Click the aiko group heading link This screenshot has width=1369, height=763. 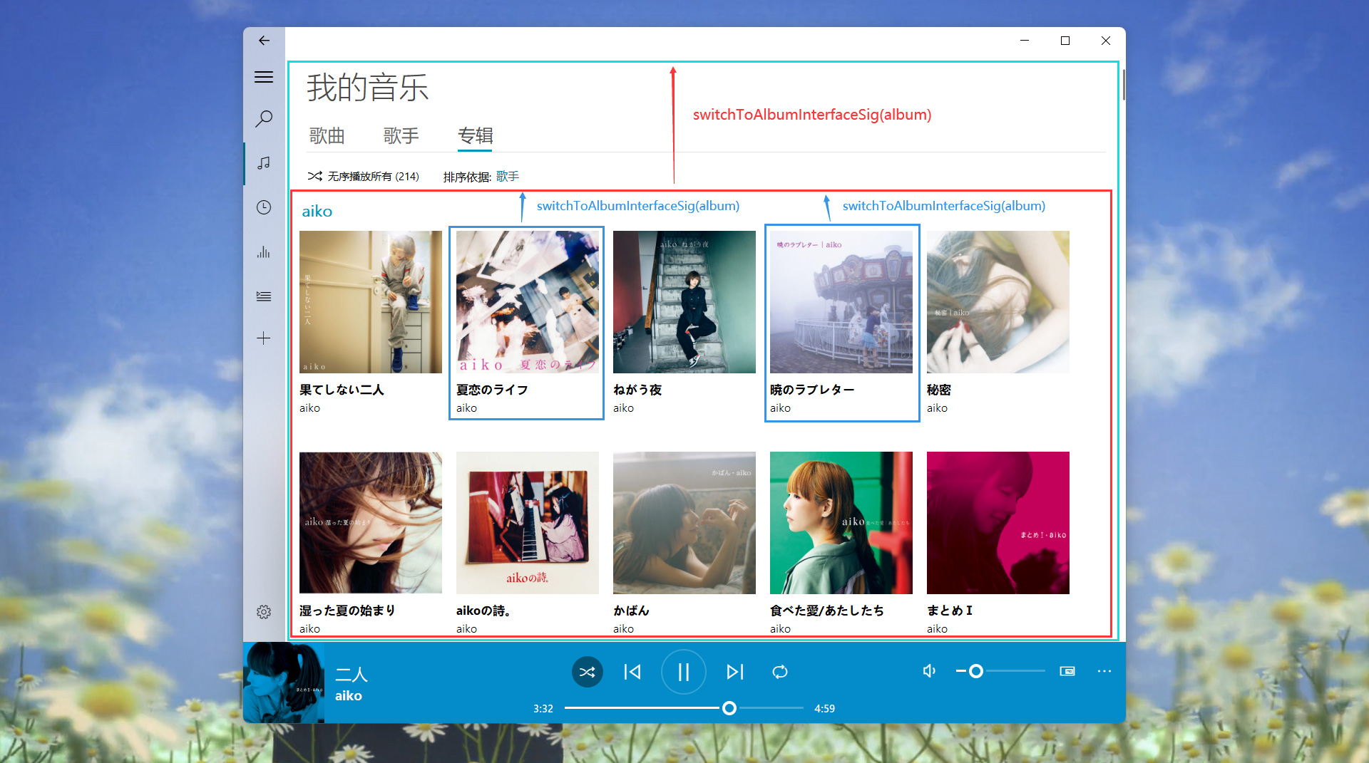coord(317,211)
